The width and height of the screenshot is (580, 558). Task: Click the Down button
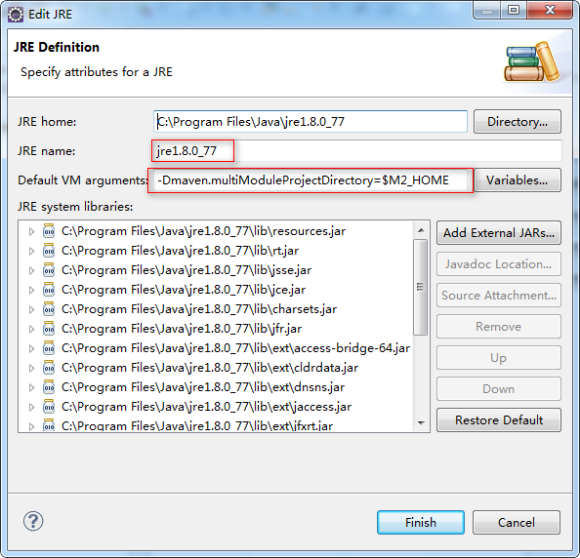coord(499,389)
